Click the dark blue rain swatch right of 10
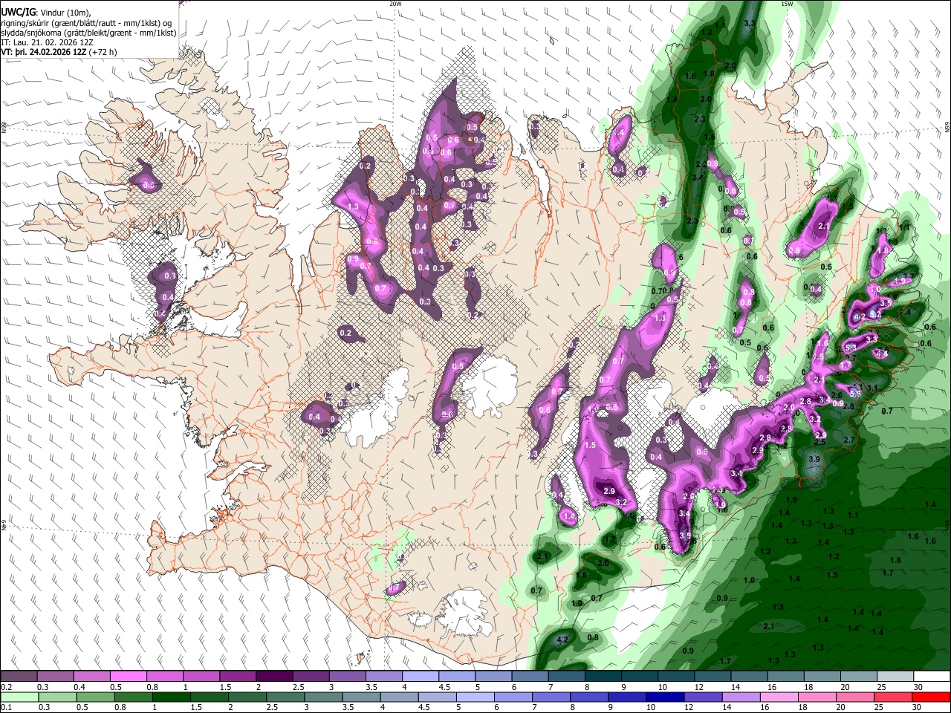Image resolution: width=951 pixels, height=713 pixels. [664, 697]
